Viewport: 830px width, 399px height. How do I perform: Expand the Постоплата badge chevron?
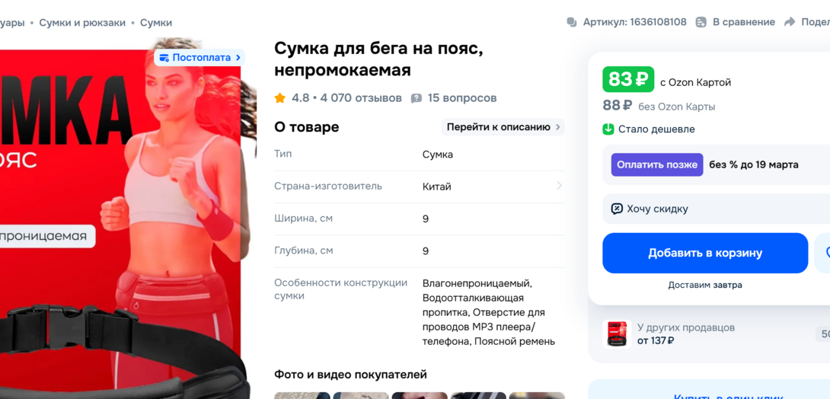238,58
